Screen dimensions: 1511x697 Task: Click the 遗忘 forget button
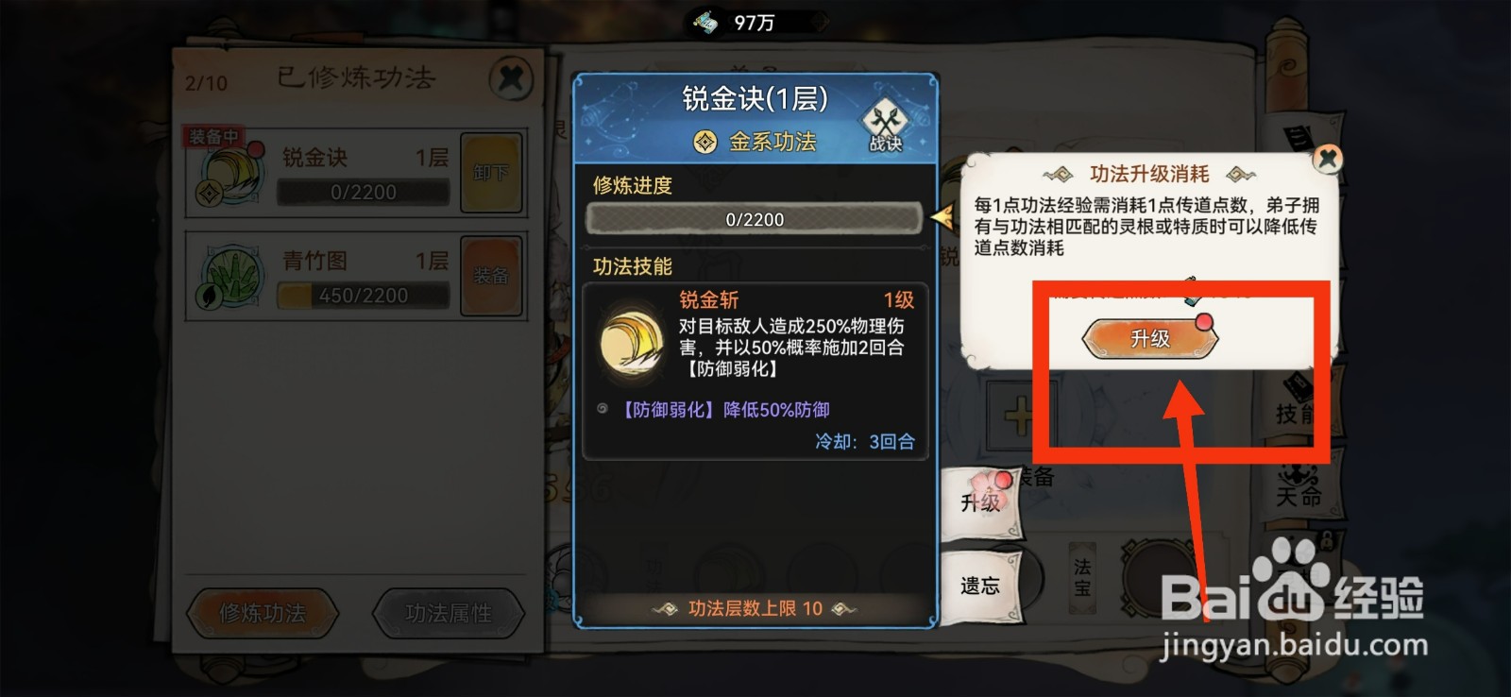pos(981,586)
